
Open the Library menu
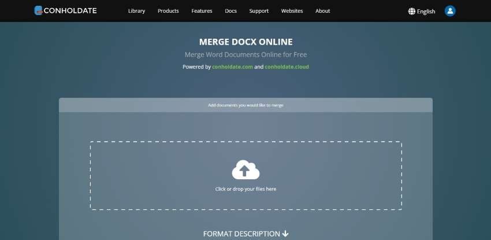[x=136, y=11]
